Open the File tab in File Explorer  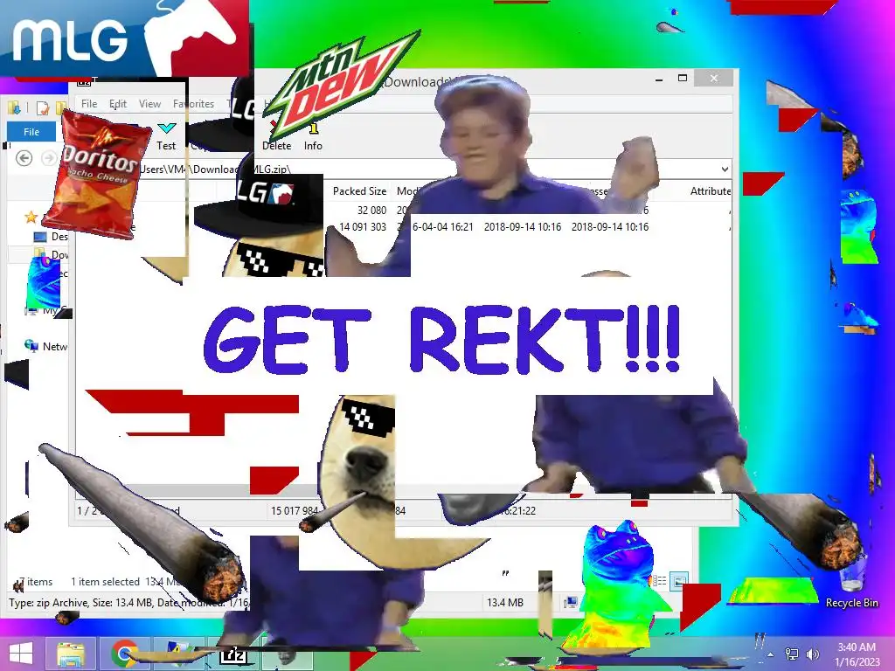[31, 132]
